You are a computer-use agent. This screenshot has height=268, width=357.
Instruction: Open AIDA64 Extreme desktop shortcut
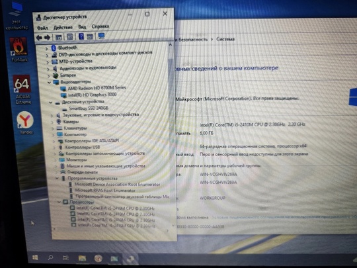pyautogui.click(x=22, y=89)
